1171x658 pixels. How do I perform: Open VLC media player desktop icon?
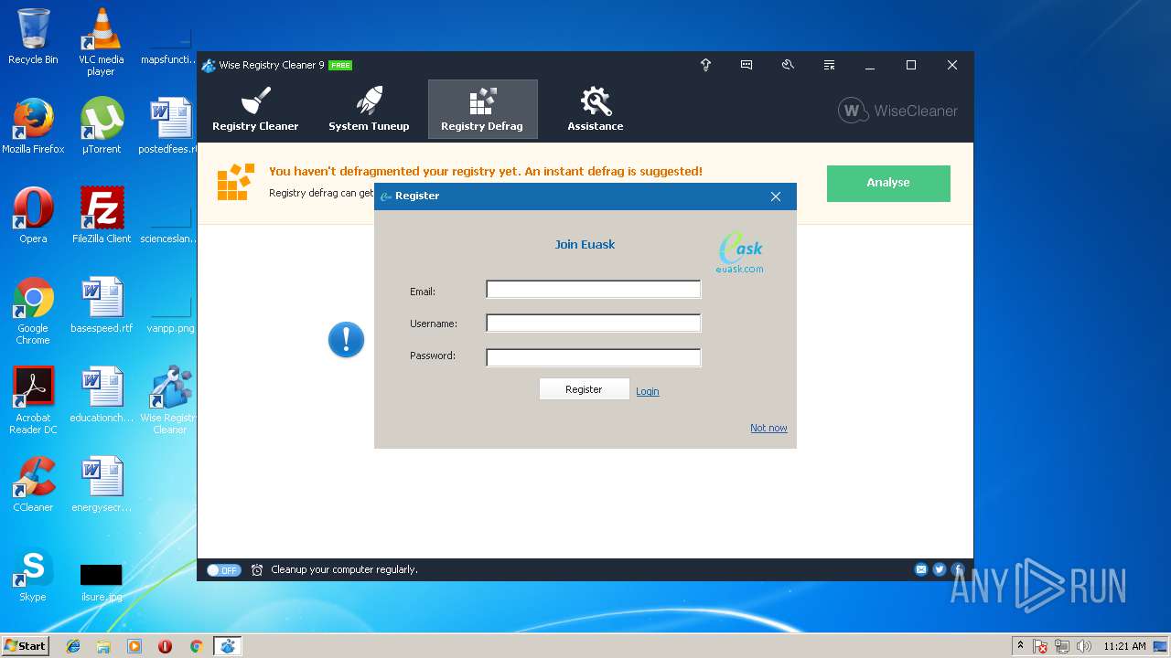tap(101, 42)
